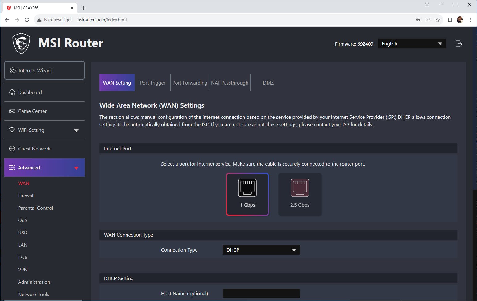Open IPv6 settings
The width and height of the screenshot is (477, 301).
click(x=23, y=257)
